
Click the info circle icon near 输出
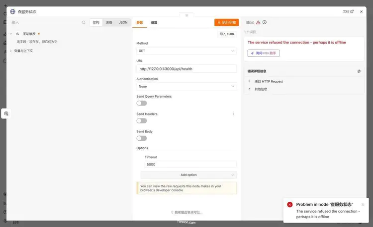[265, 22]
